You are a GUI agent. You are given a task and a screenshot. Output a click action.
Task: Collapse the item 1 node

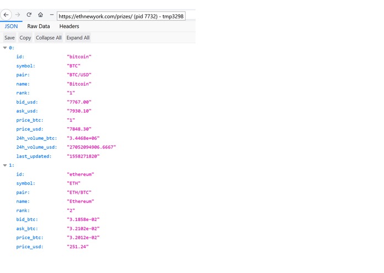point(5,165)
